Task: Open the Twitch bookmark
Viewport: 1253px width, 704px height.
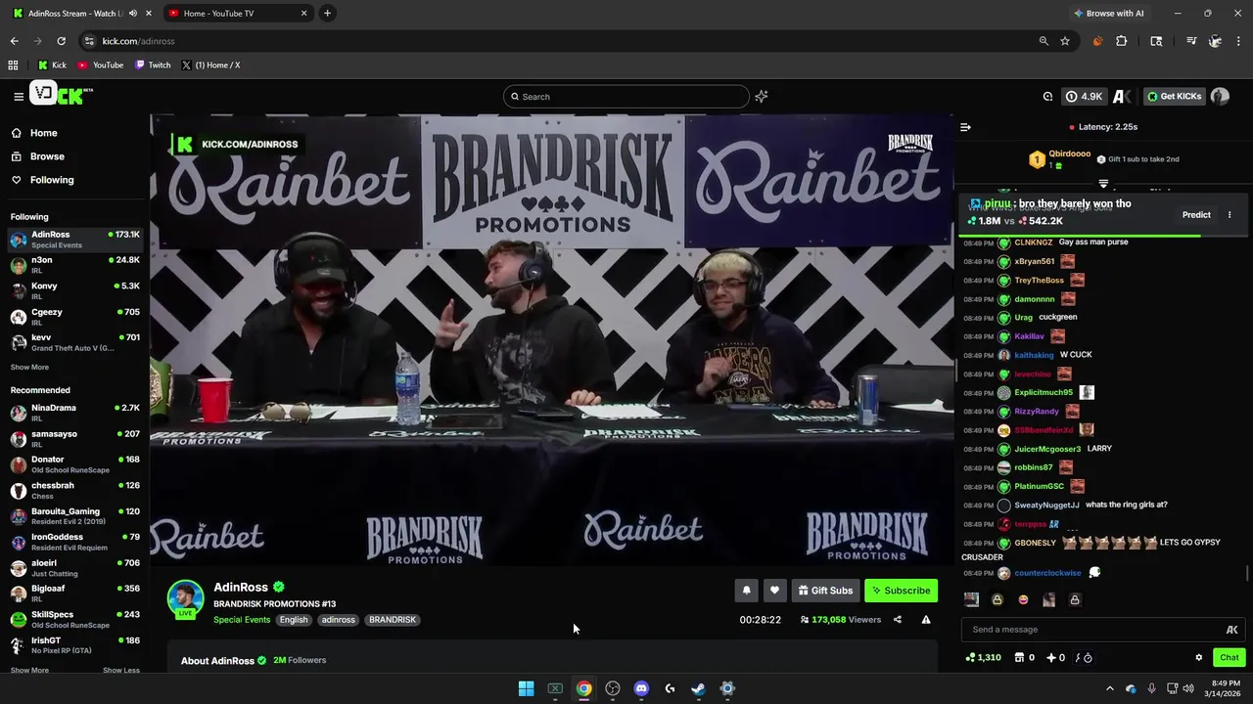Action: tap(153, 66)
